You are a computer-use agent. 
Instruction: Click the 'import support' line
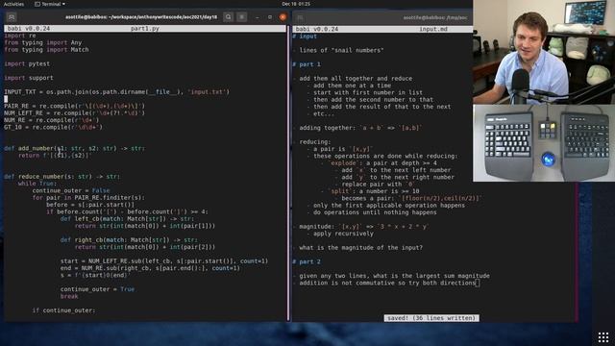29,78
